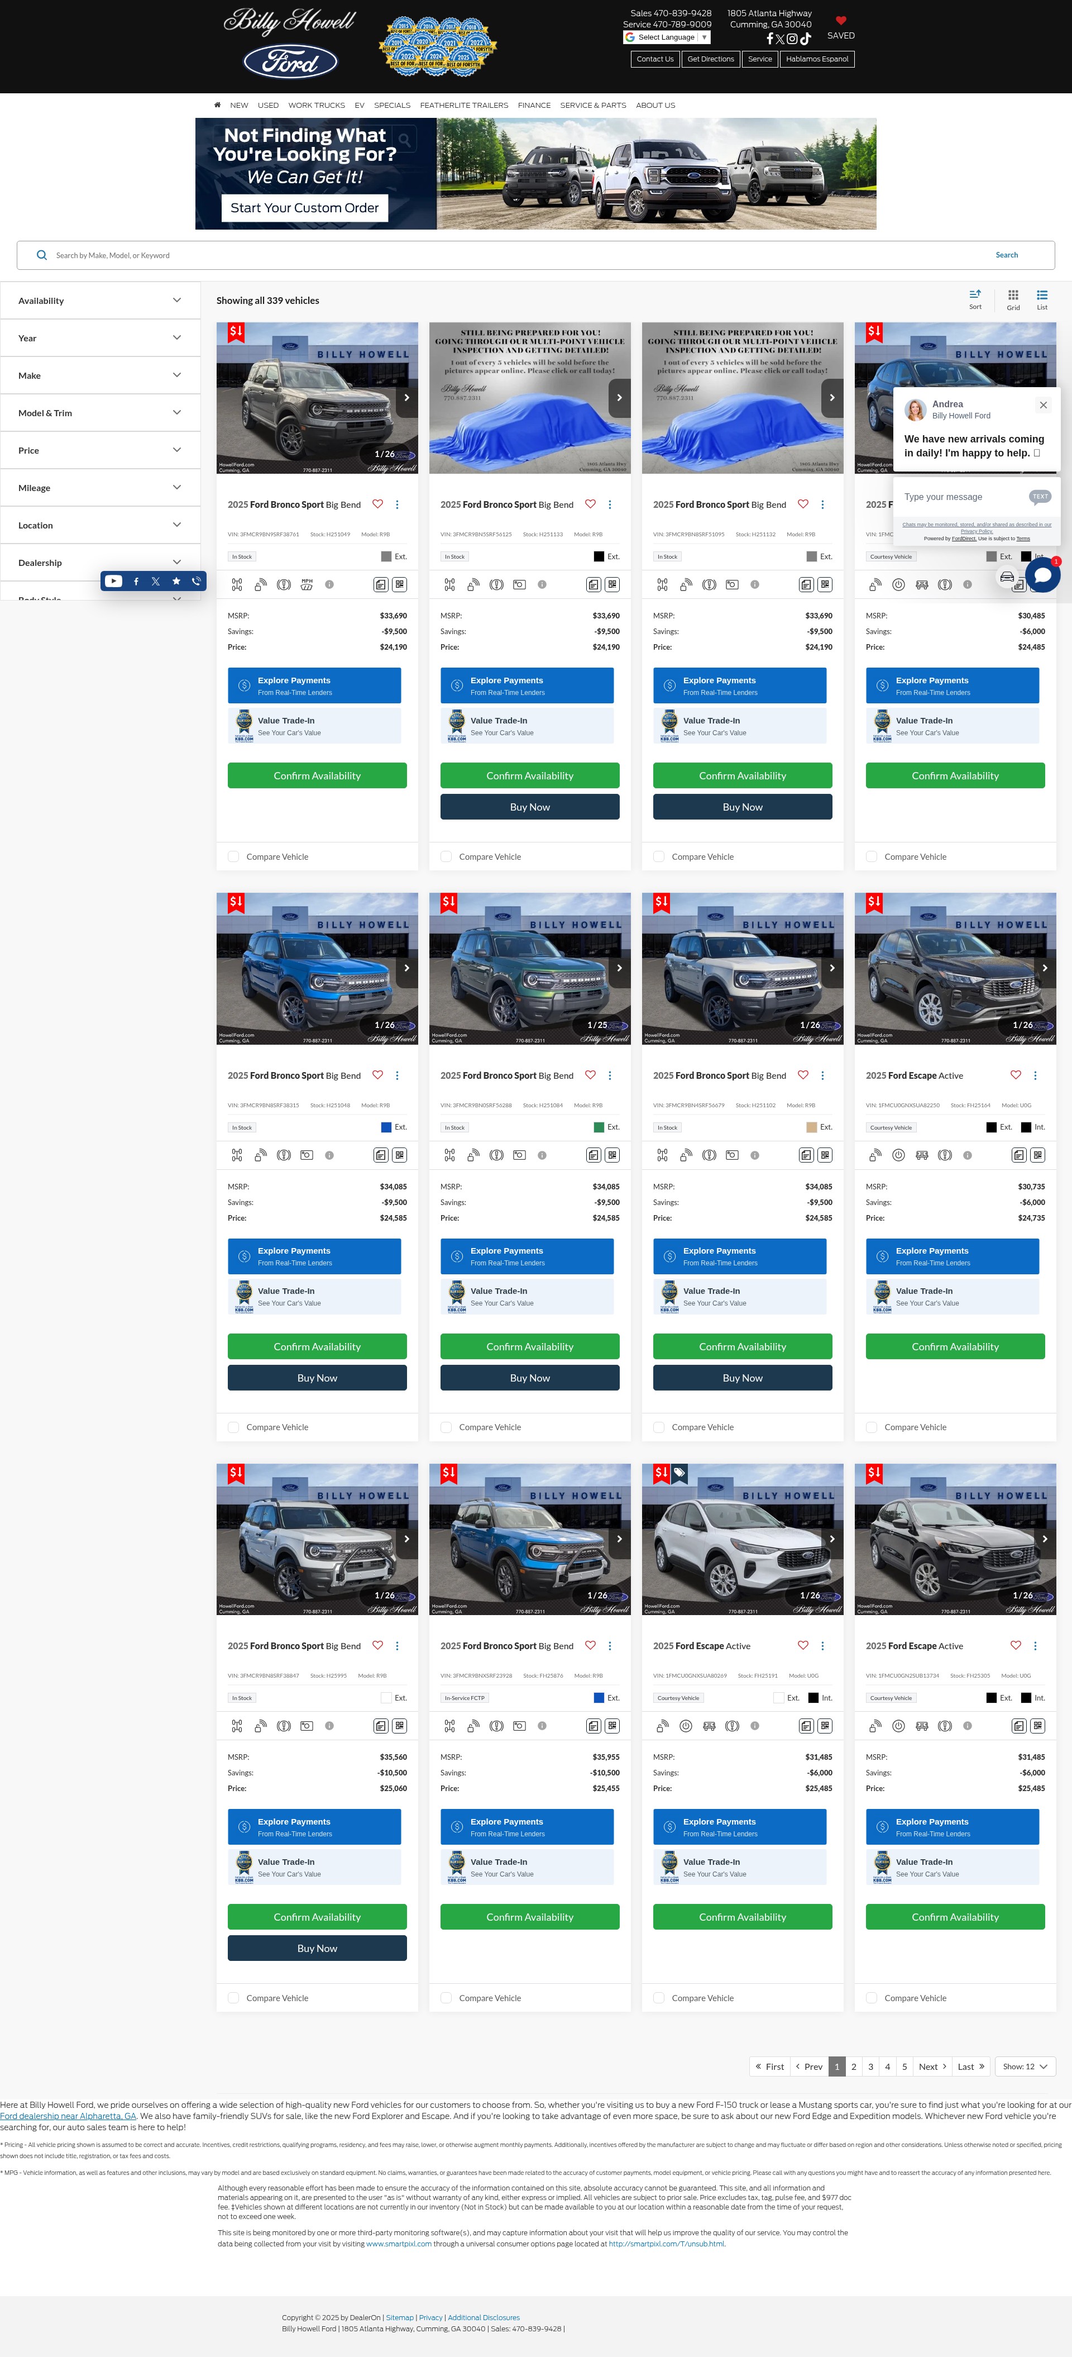The image size is (1072, 2357).
Task: Open the SERVICE & PARTS menu
Action: click(593, 105)
